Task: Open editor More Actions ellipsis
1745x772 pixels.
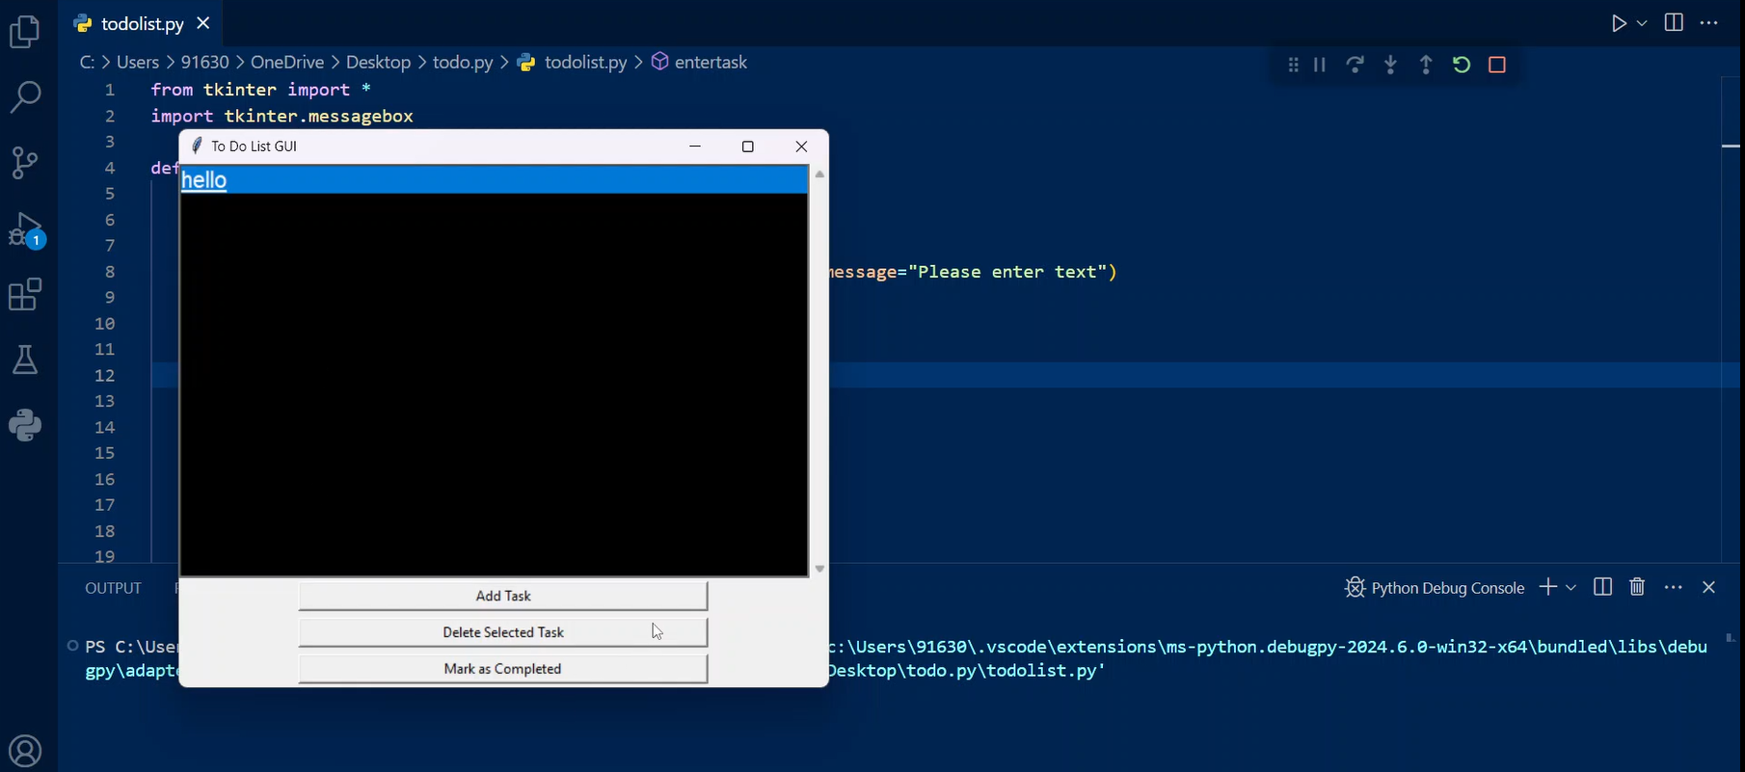Action: point(1709,23)
